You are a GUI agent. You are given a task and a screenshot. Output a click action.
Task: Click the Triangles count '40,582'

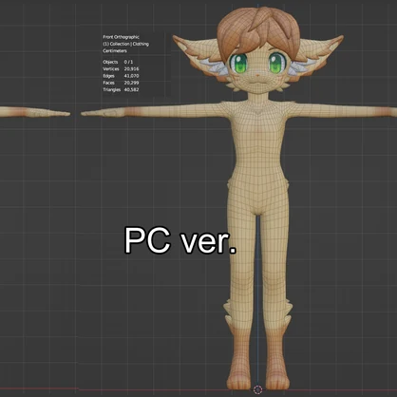tap(131, 90)
